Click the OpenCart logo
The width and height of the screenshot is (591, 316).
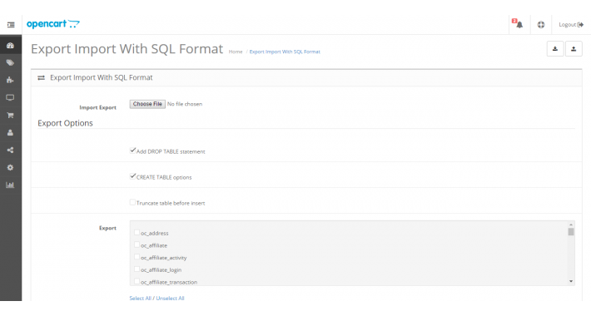click(53, 24)
